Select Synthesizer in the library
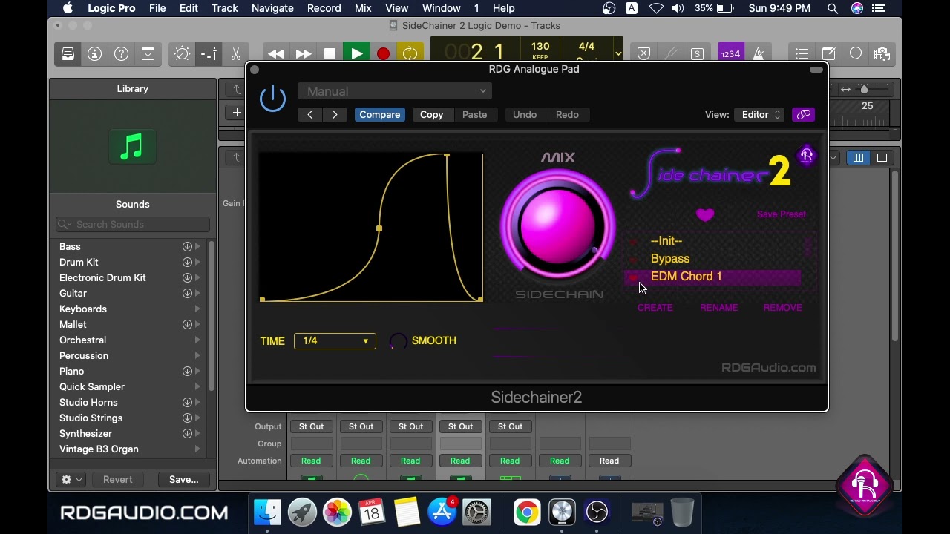 click(x=85, y=433)
